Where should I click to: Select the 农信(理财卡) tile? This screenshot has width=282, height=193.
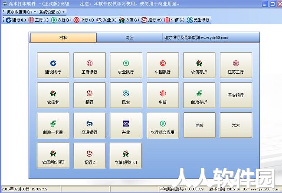pos(126,156)
